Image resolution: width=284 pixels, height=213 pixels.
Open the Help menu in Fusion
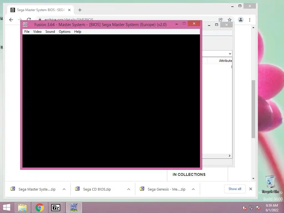pyautogui.click(x=78, y=32)
